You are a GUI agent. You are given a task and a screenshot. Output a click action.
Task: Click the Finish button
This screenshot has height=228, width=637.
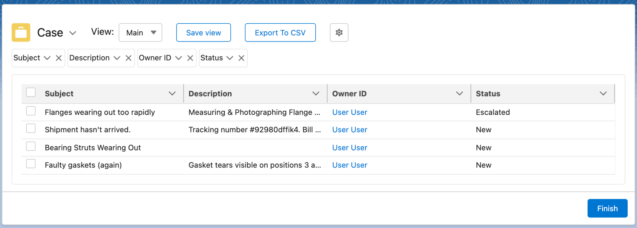pyautogui.click(x=607, y=209)
